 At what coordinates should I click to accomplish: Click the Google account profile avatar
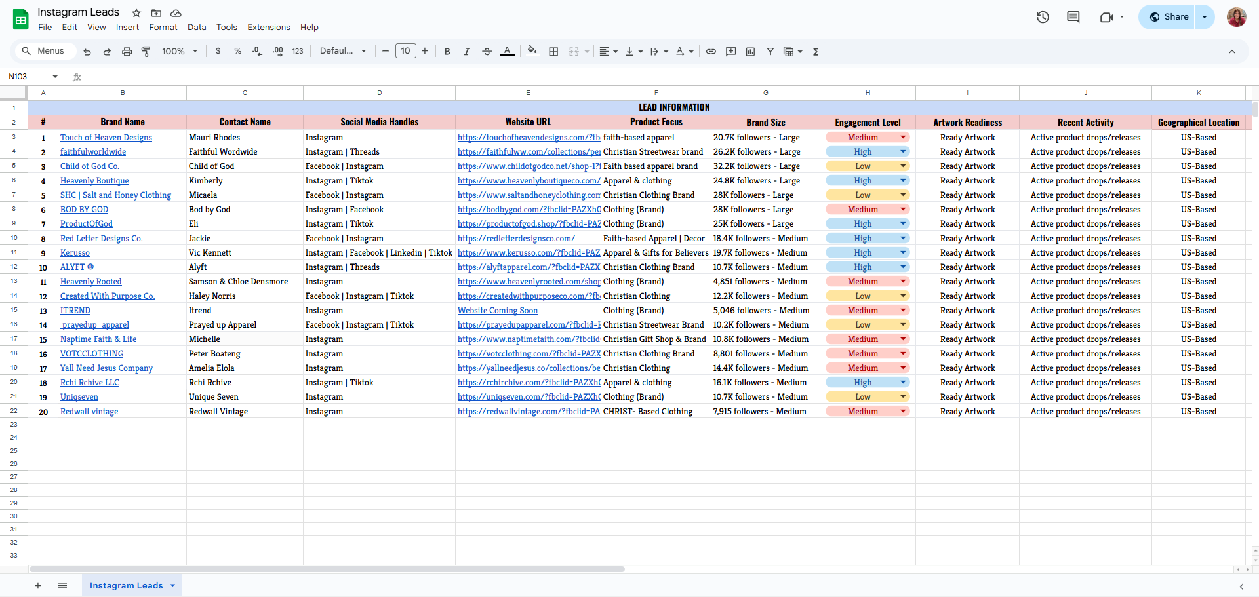pos(1236,17)
